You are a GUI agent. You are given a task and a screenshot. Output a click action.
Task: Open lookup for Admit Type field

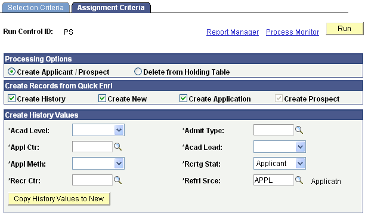pos(299,130)
